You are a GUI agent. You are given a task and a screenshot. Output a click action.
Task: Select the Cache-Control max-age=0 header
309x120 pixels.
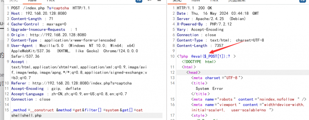(x=39, y=24)
